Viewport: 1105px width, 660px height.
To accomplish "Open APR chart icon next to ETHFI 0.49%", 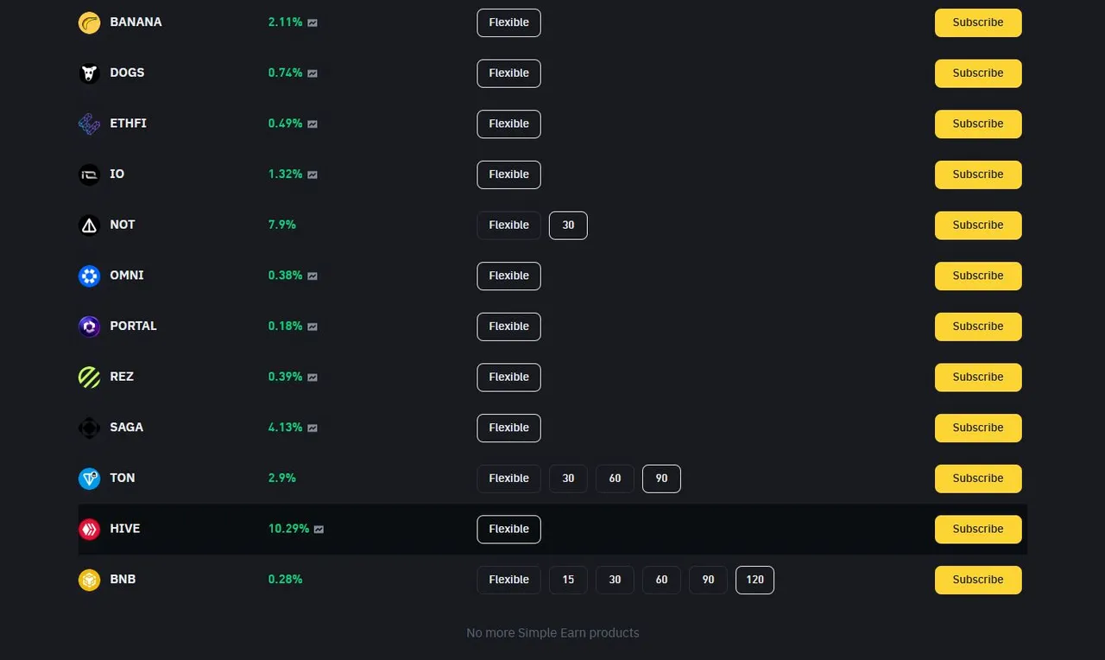I will 313,124.
